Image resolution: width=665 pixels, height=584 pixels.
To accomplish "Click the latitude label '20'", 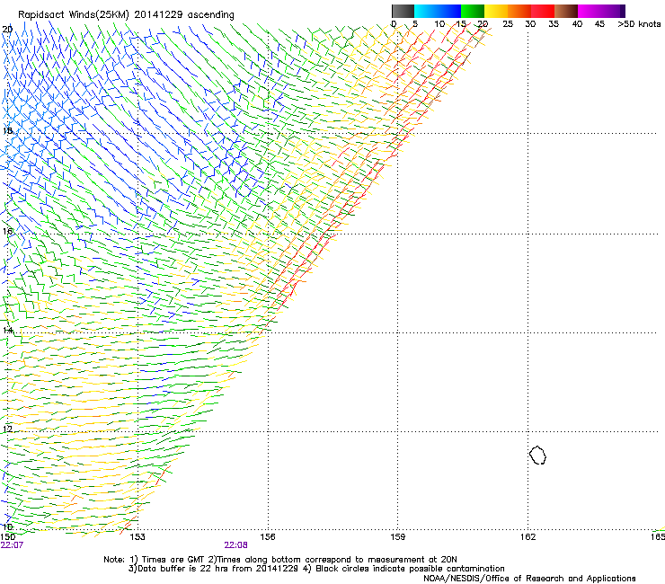I will click(7, 30).
